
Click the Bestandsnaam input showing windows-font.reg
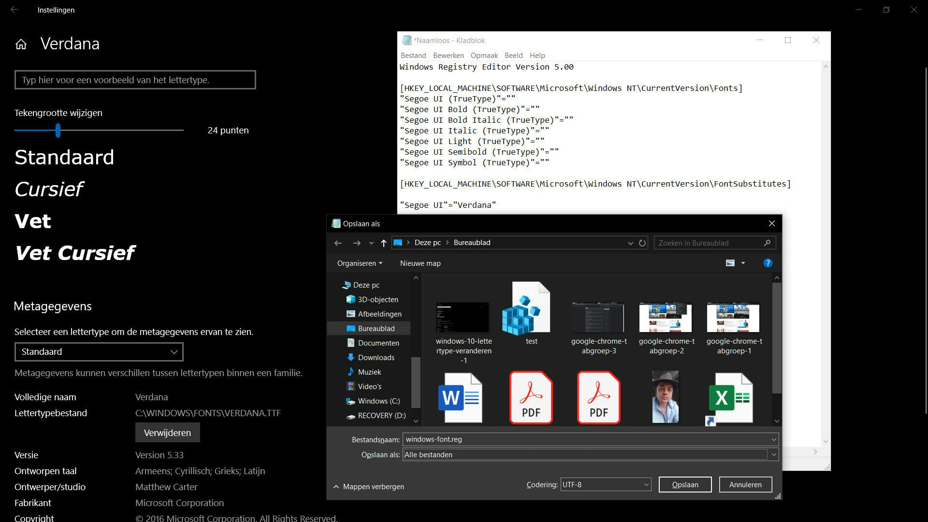(532, 439)
